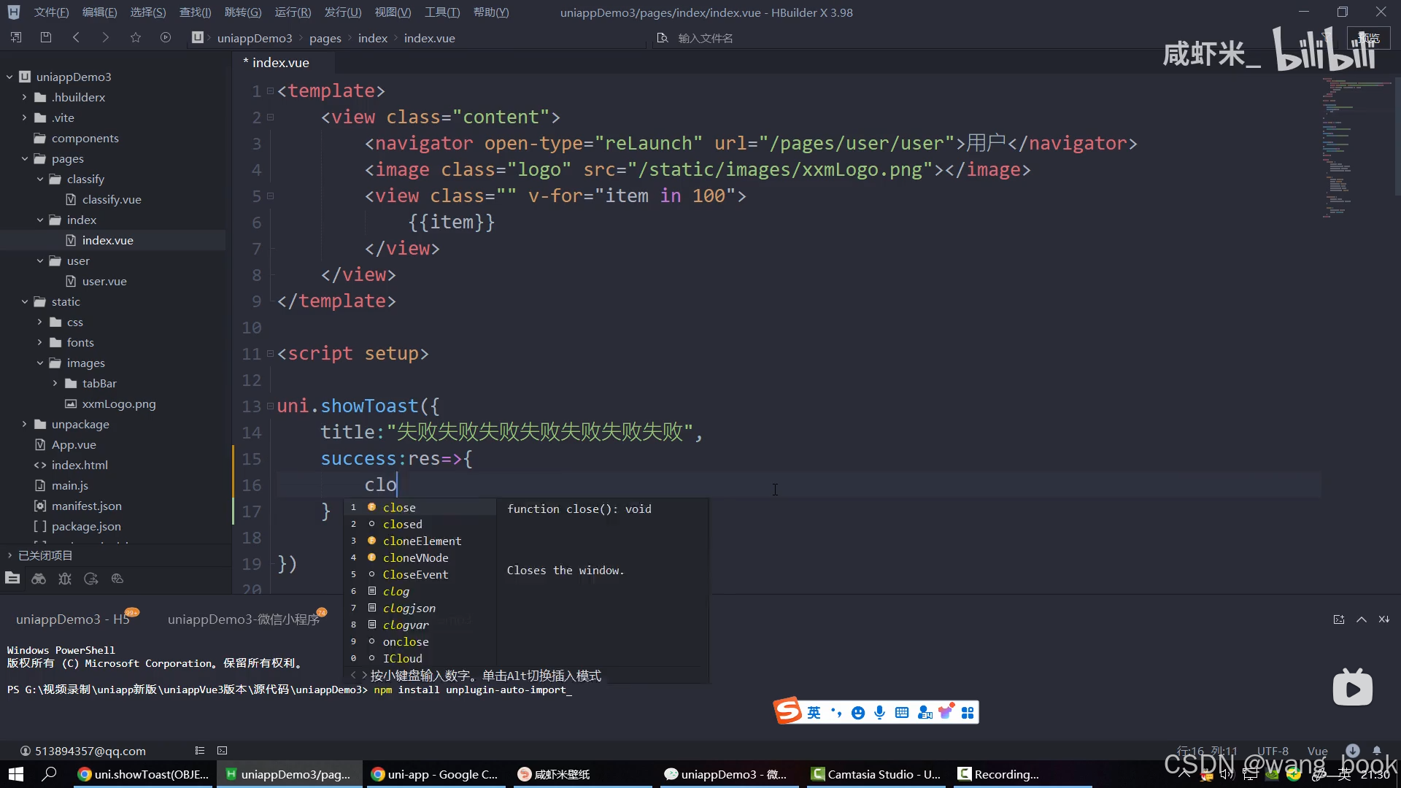Click the star bookmark icon
This screenshot has height=788, width=1401.
click(136, 37)
